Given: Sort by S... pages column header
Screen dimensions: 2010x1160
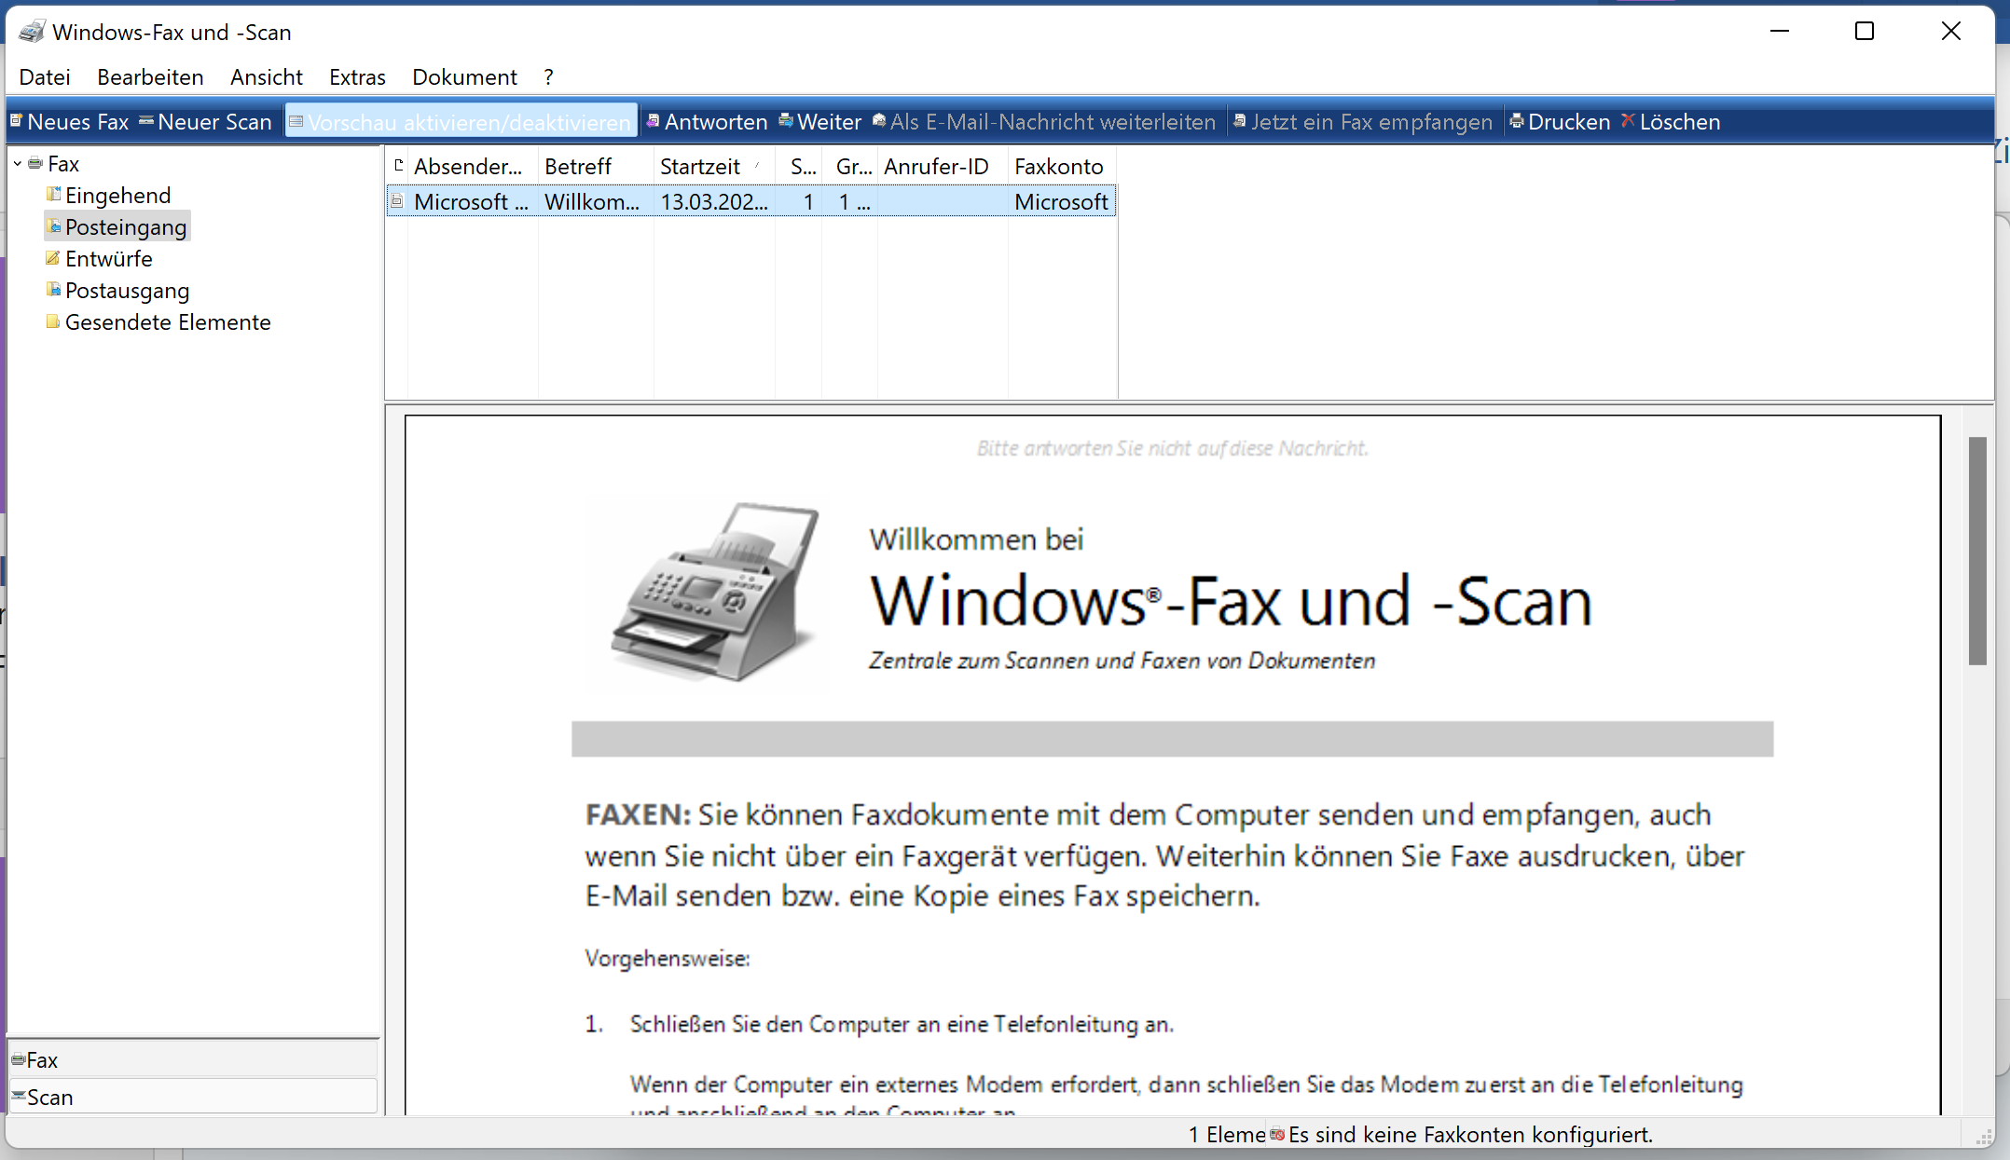Looking at the screenshot, I should point(799,166).
